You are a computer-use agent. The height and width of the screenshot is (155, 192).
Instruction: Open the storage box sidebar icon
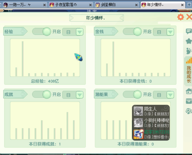tap(189, 101)
